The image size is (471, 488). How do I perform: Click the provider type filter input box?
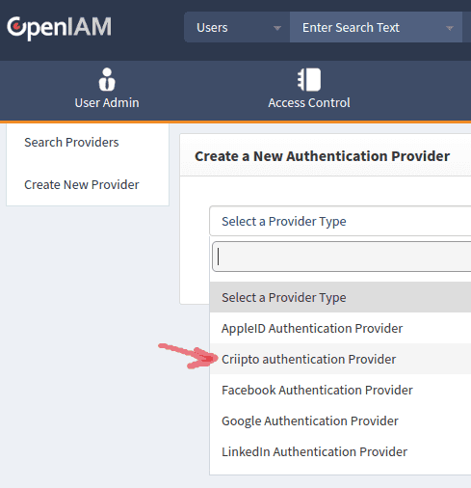coord(342,257)
